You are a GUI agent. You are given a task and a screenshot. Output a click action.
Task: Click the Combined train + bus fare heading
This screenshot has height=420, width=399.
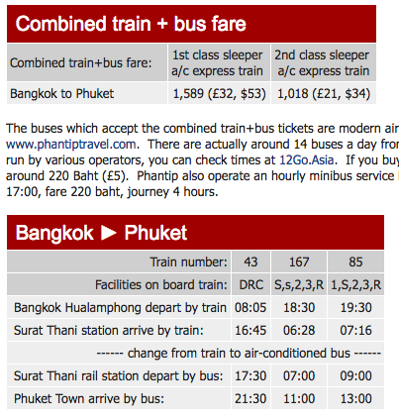(x=131, y=24)
